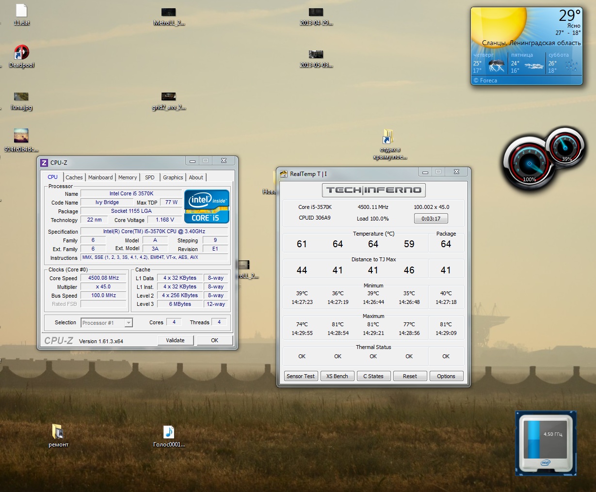
Task: Open the C States window
Action: coord(373,376)
